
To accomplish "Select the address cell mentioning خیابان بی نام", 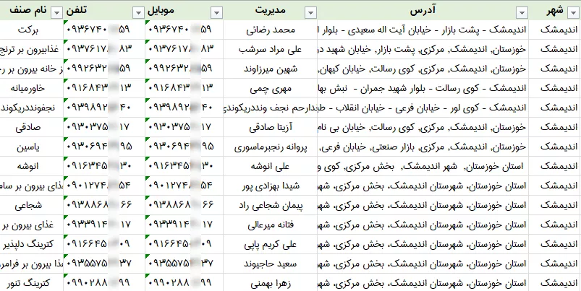I will (x=423, y=127).
